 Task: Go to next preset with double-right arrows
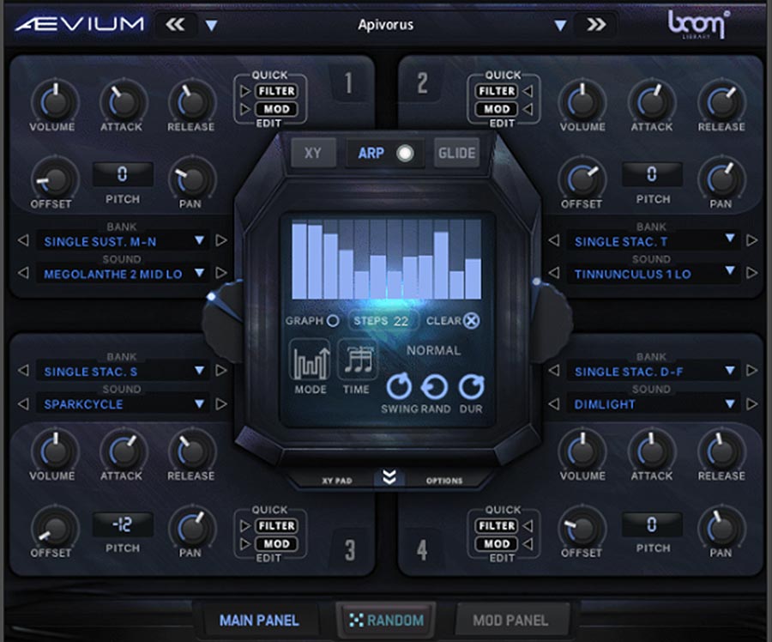pyautogui.click(x=596, y=24)
